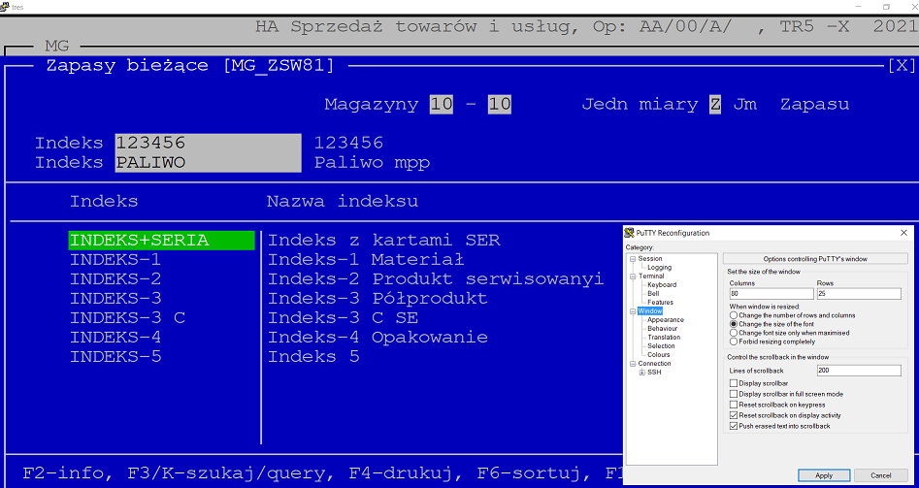This screenshot has width=919, height=488.
Task: Click the PuTTY icon in the Reconfiguration title bar
Action: [x=630, y=233]
